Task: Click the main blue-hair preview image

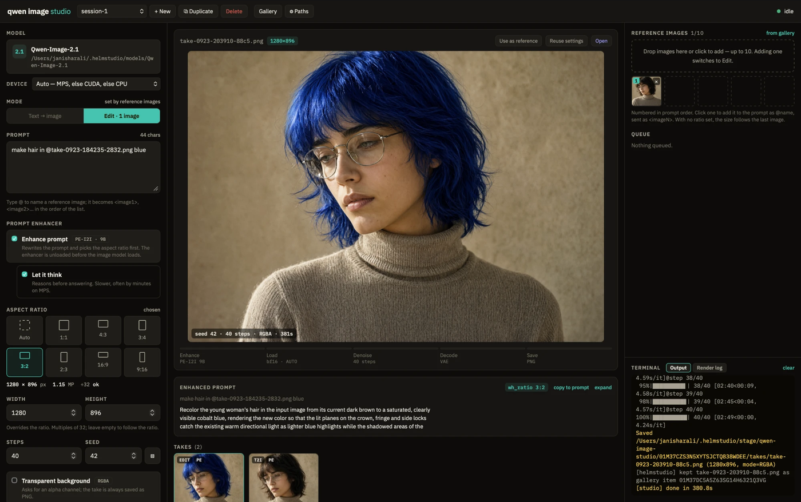Action: coord(396,197)
